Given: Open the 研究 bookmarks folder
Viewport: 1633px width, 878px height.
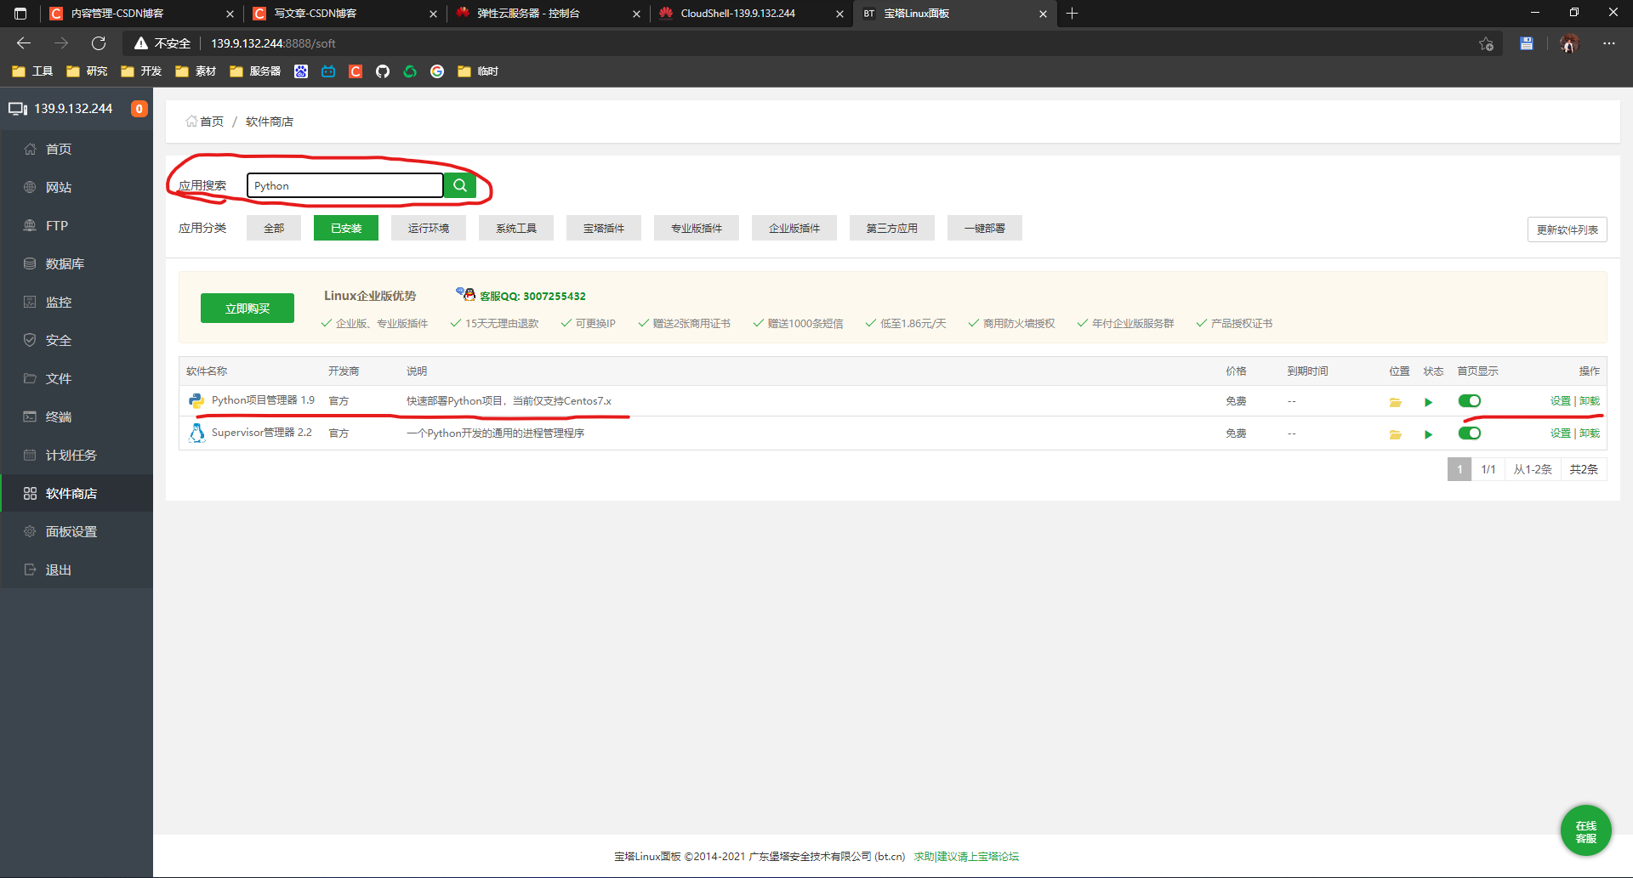Looking at the screenshot, I should (87, 71).
